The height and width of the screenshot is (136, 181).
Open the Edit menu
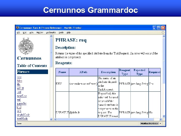[x=25, y=32]
